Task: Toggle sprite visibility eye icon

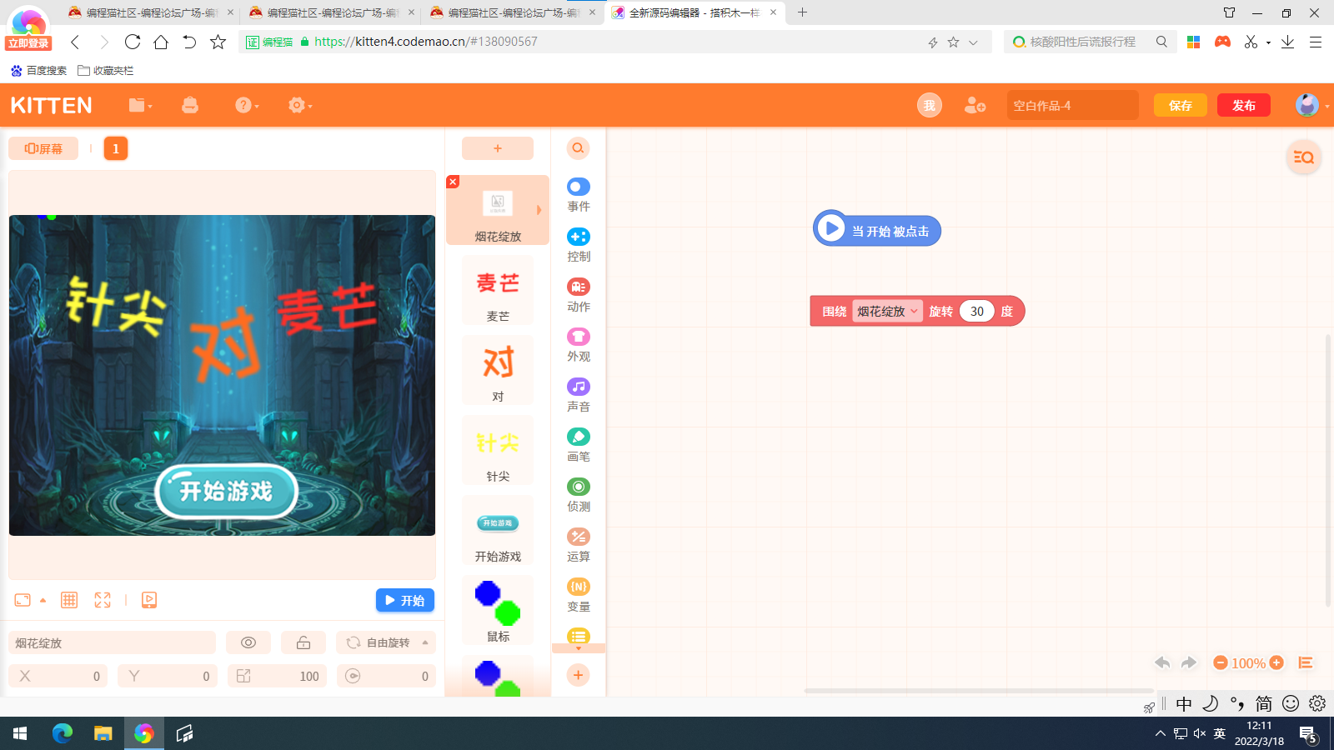Action: [x=248, y=642]
